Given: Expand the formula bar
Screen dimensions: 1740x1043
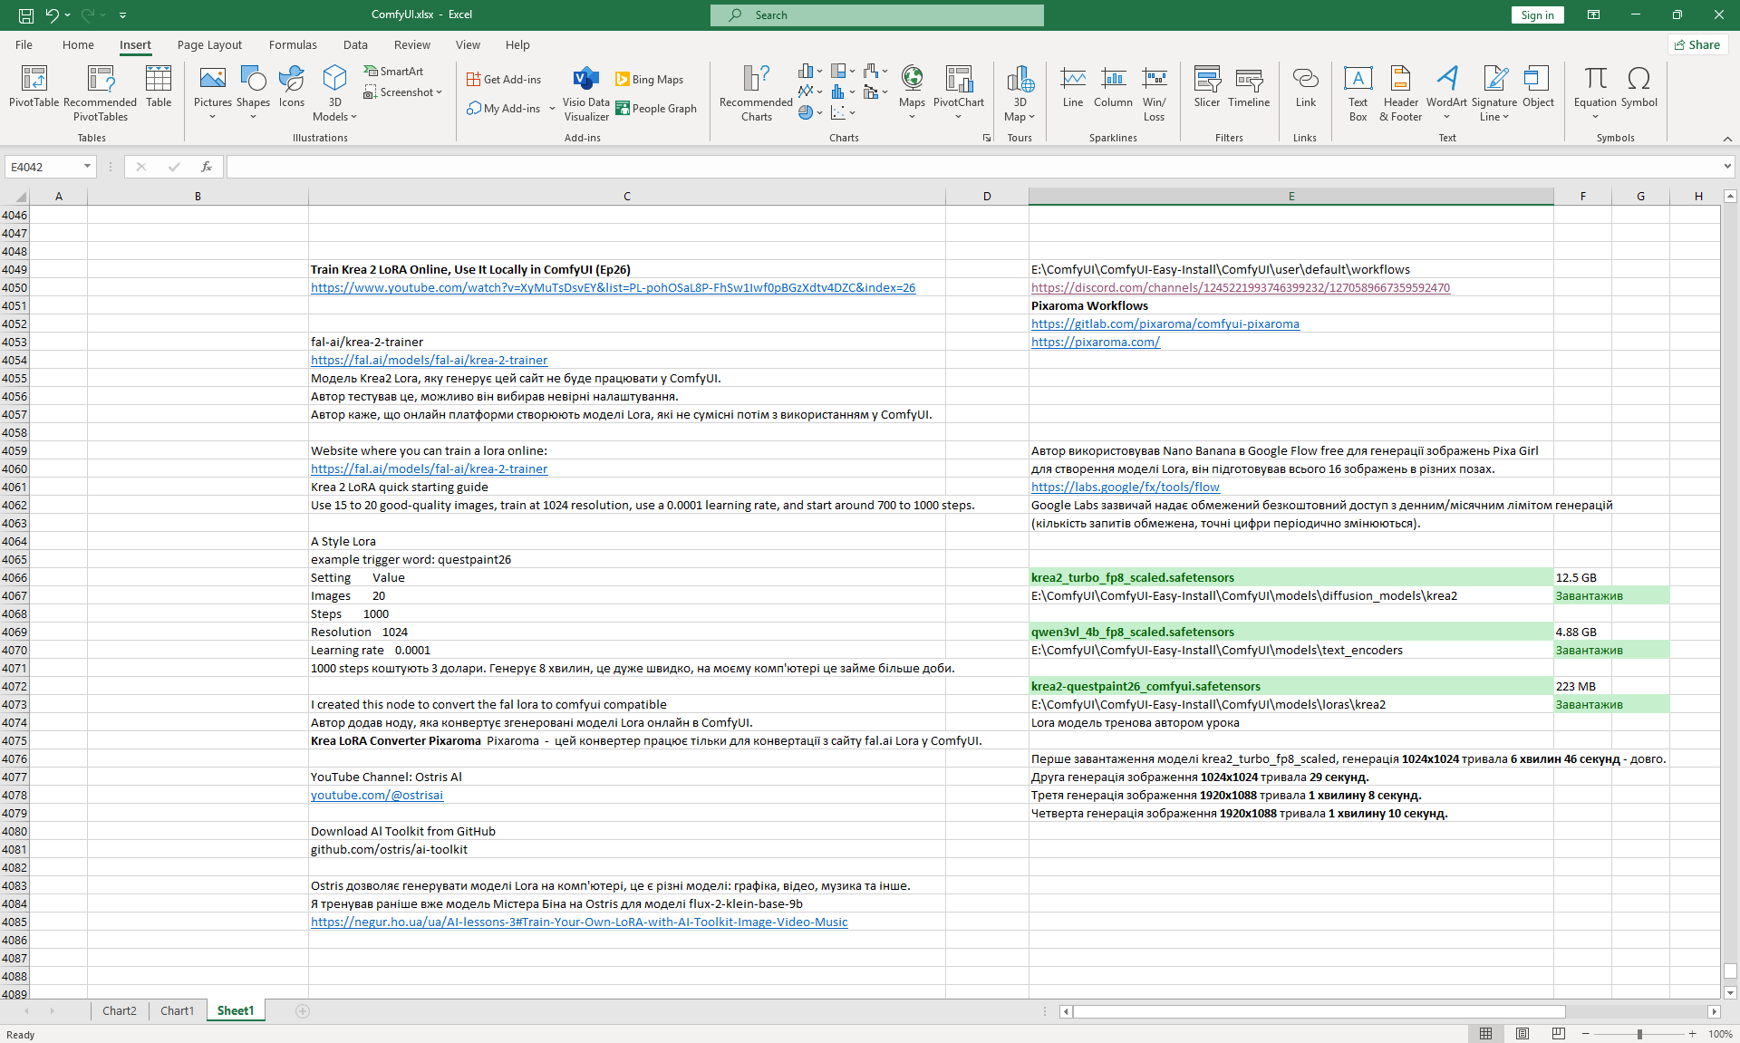Looking at the screenshot, I should [x=1727, y=167].
